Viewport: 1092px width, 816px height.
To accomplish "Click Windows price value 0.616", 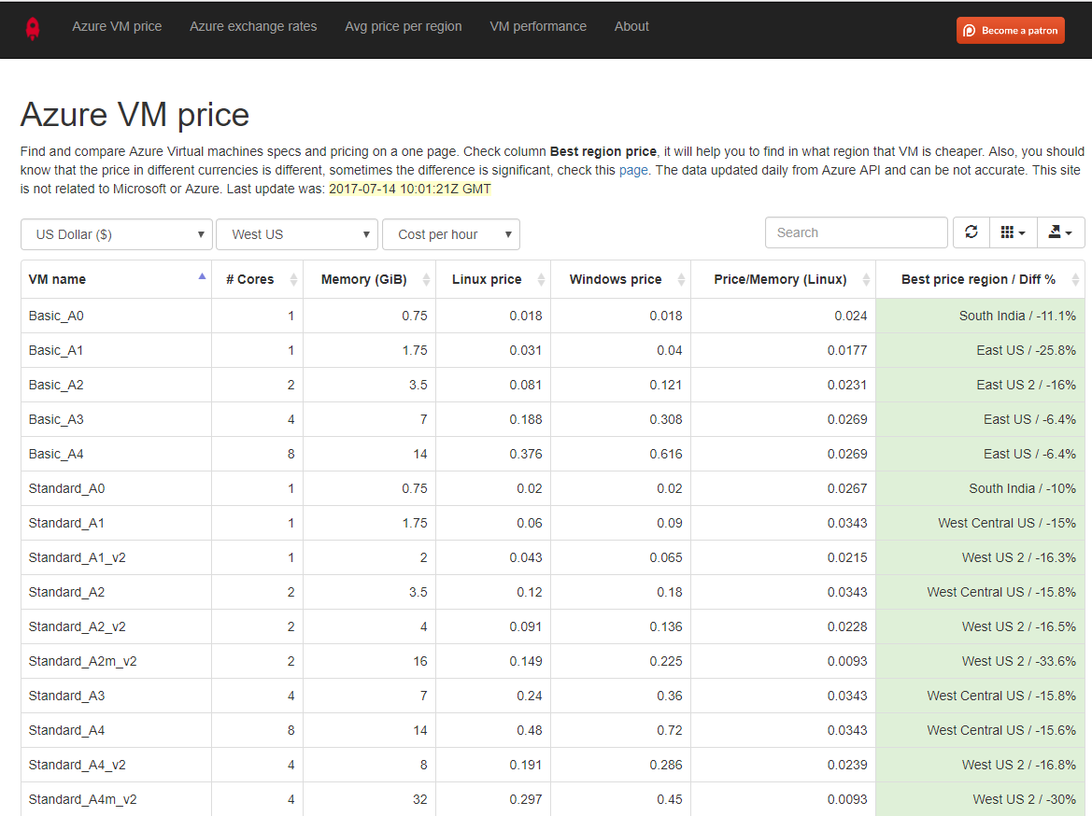I will point(666,454).
